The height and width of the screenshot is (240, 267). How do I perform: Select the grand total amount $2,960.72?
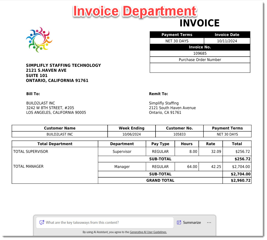[237, 180]
